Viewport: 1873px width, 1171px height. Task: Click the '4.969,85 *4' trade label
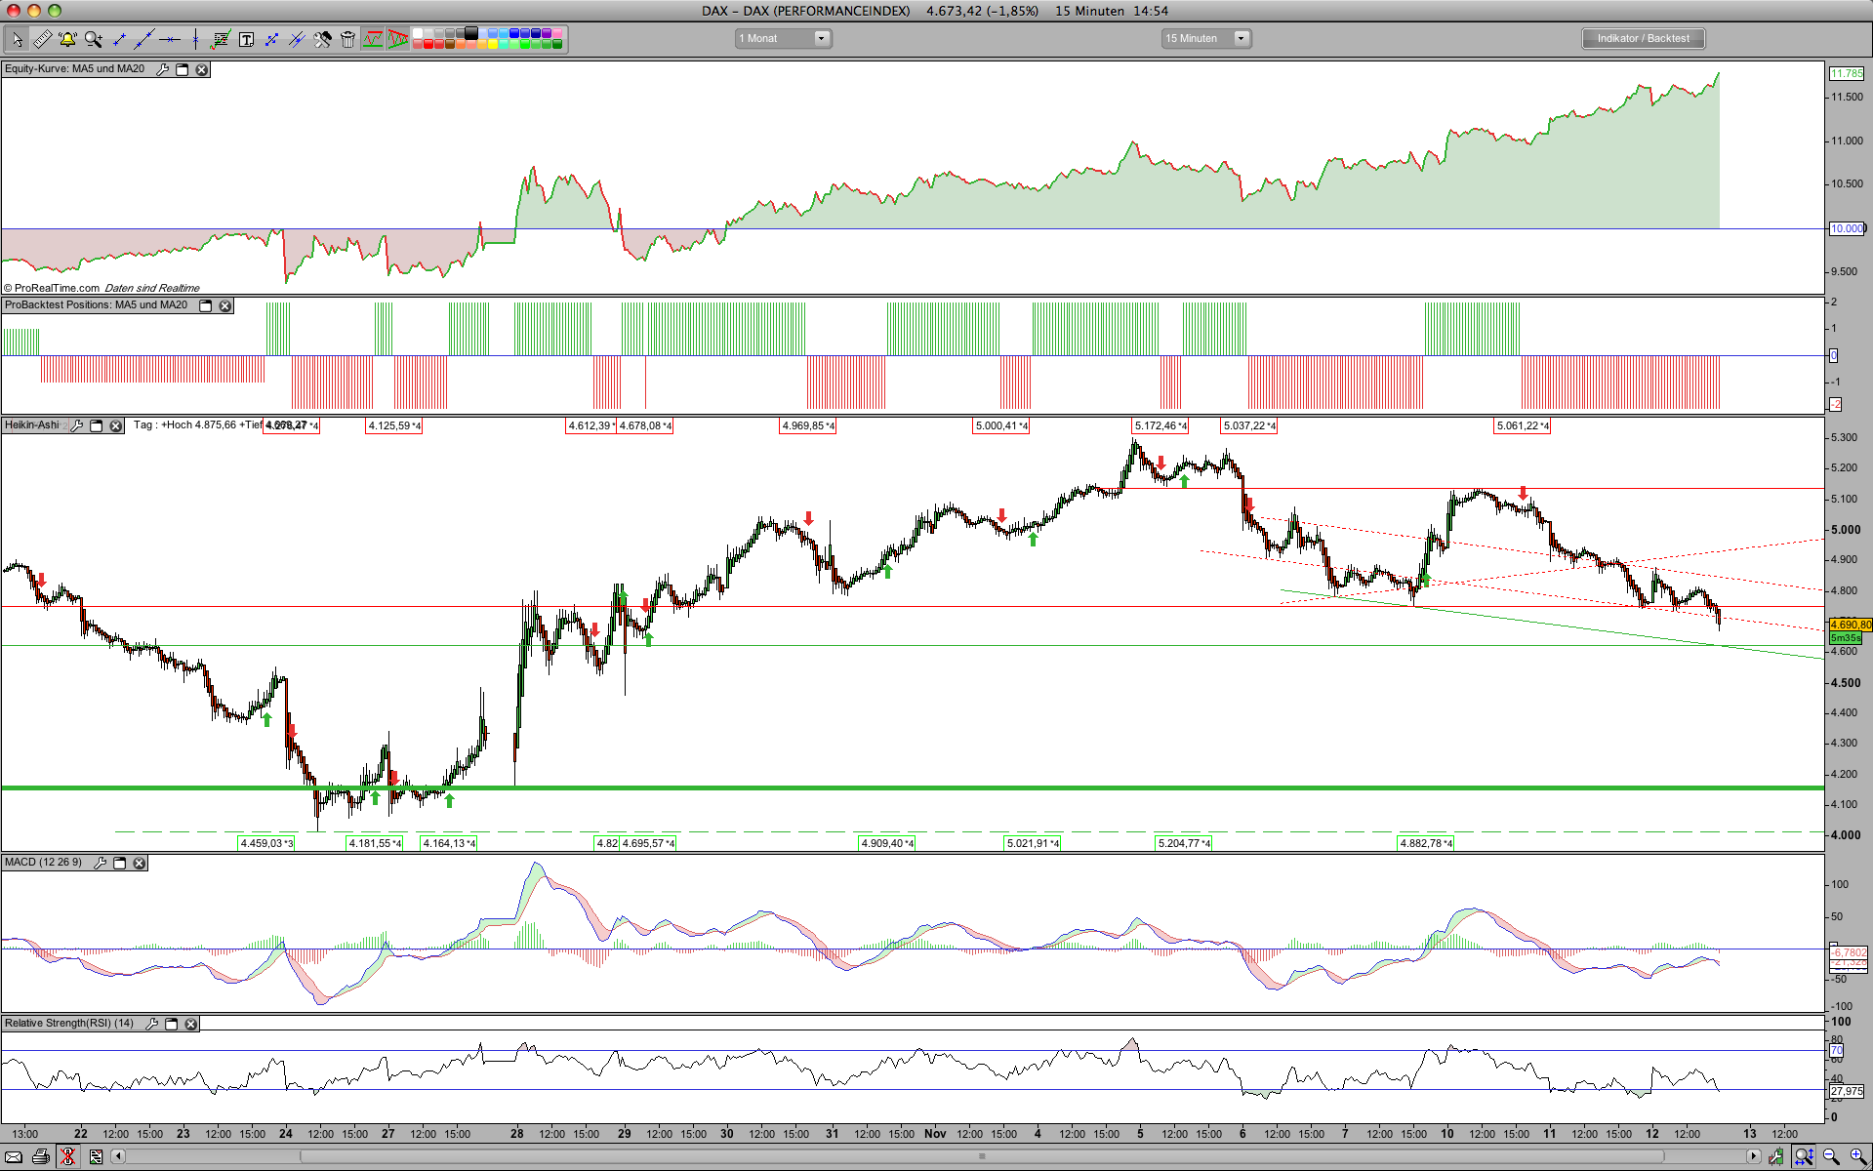(x=807, y=425)
